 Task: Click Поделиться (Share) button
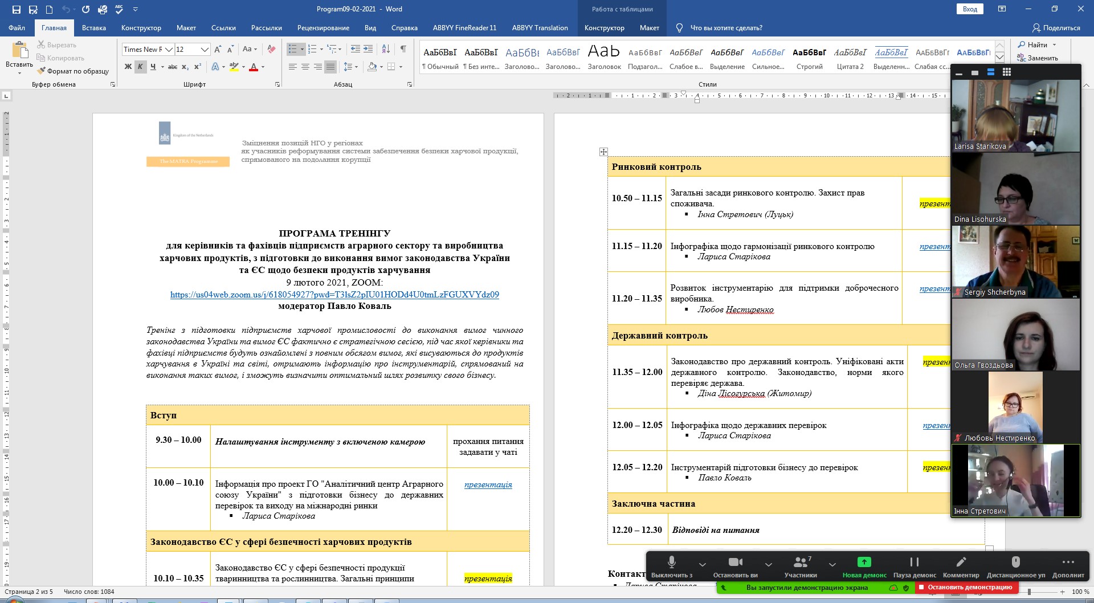[1056, 28]
